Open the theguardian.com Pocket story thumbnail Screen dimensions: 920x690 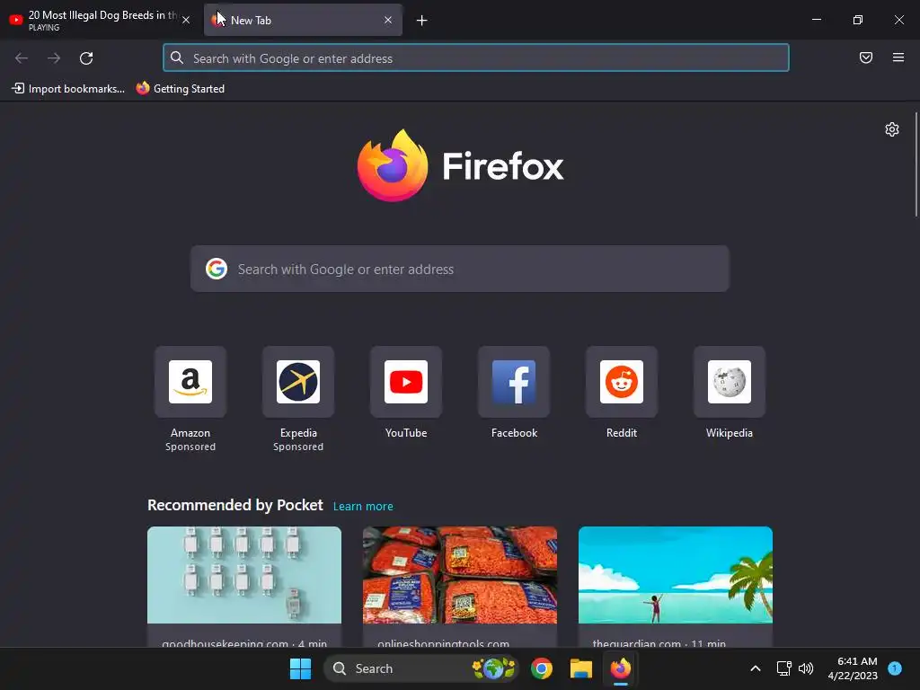coord(676,575)
